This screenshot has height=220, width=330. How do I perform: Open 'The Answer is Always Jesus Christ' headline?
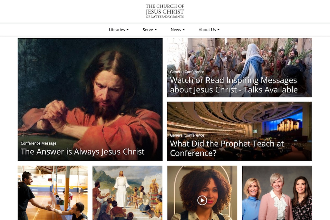[x=82, y=152]
